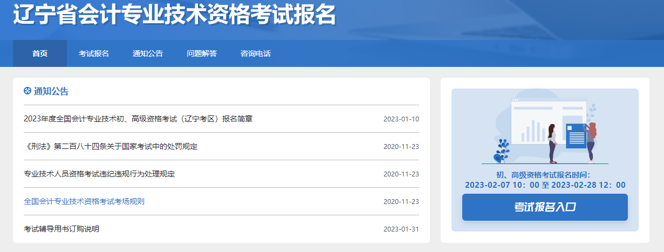Click the 考试报名入口 button
This screenshot has height=252, width=664.
pyautogui.click(x=545, y=207)
